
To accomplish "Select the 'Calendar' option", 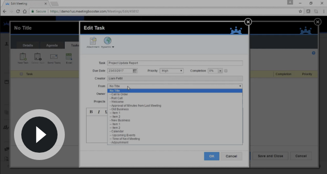I will pos(175,131).
